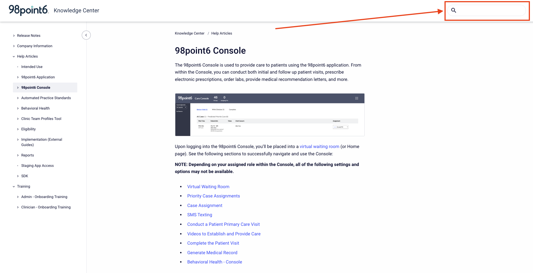The height and width of the screenshot is (273, 533).
Task: Open Automated Practice Standards section
Action: [x=46, y=98]
